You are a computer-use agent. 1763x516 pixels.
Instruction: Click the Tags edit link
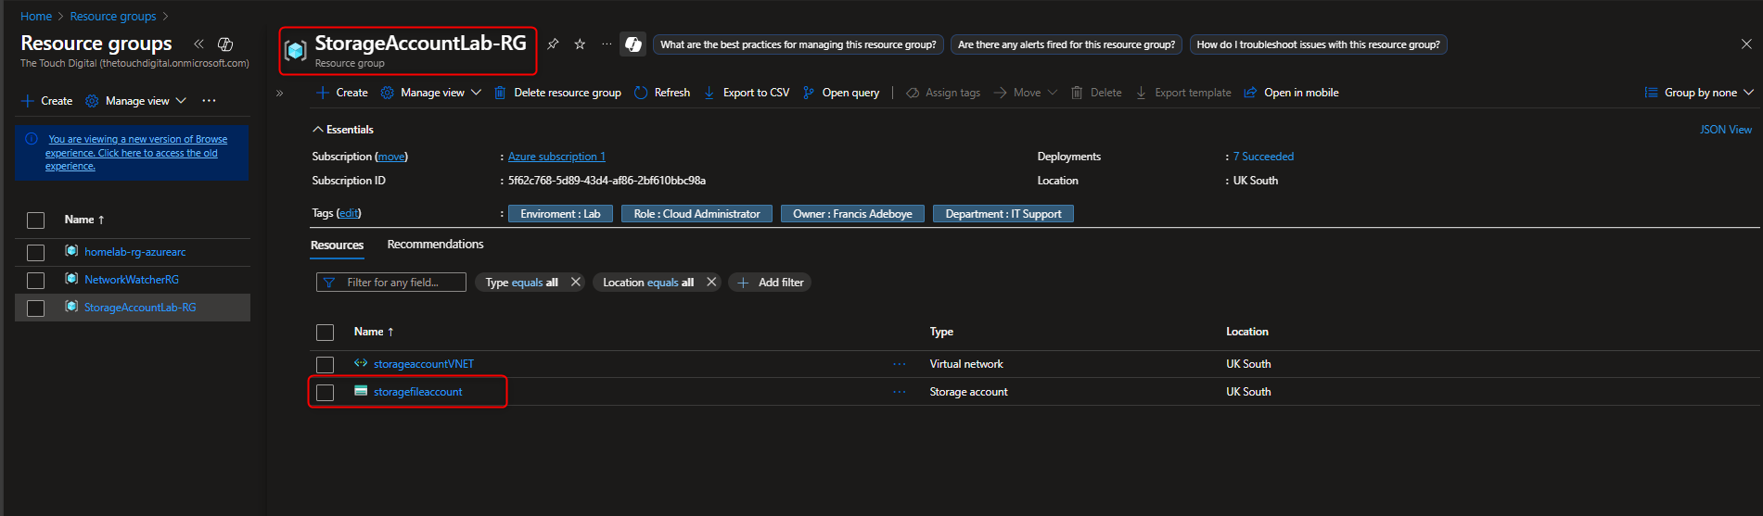pyautogui.click(x=349, y=213)
